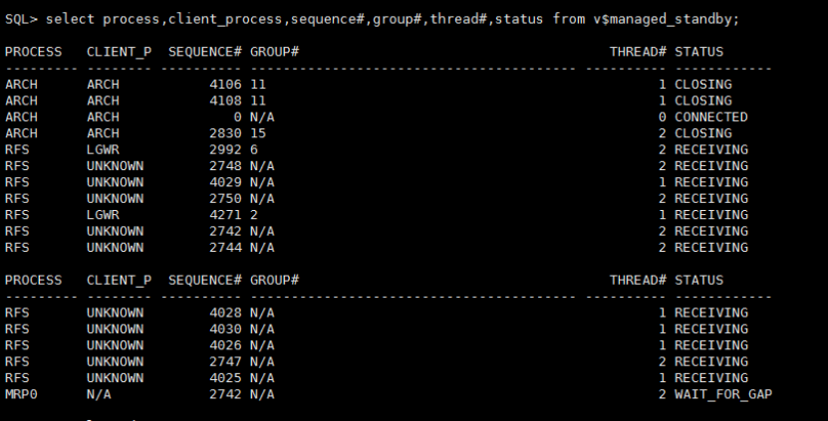Viewport: 828px width, 421px height.
Task: Click the SQL> prompt at top
Action: pos(21,20)
